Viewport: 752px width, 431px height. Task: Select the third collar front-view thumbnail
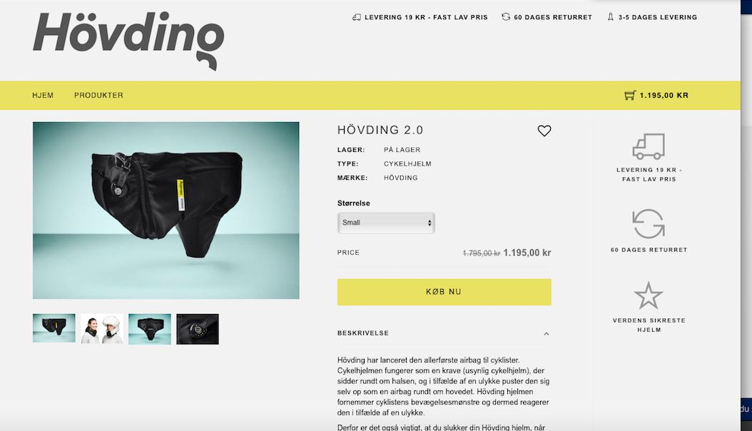pyautogui.click(x=150, y=329)
